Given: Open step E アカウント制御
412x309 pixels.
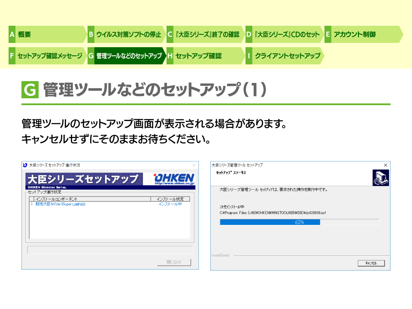Looking at the screenshot, I should point(364,34).
